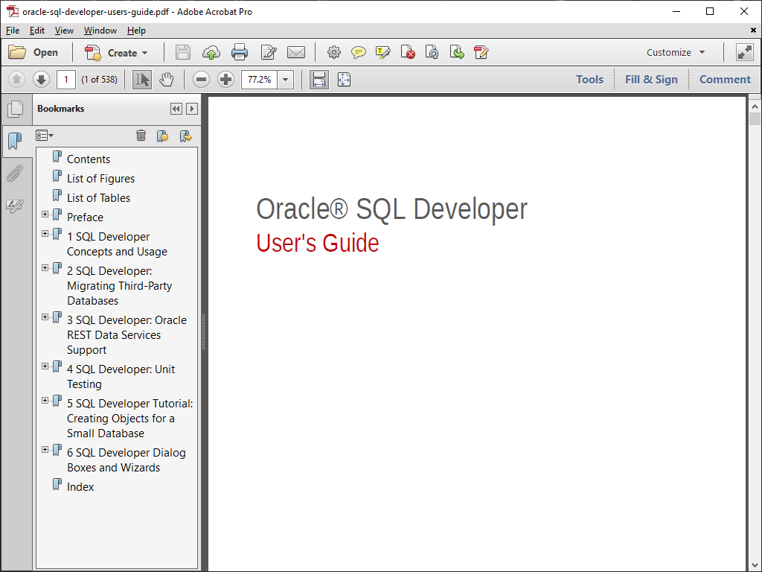
Task: Save the file with floppy disk icon
Action: [183, 52]
